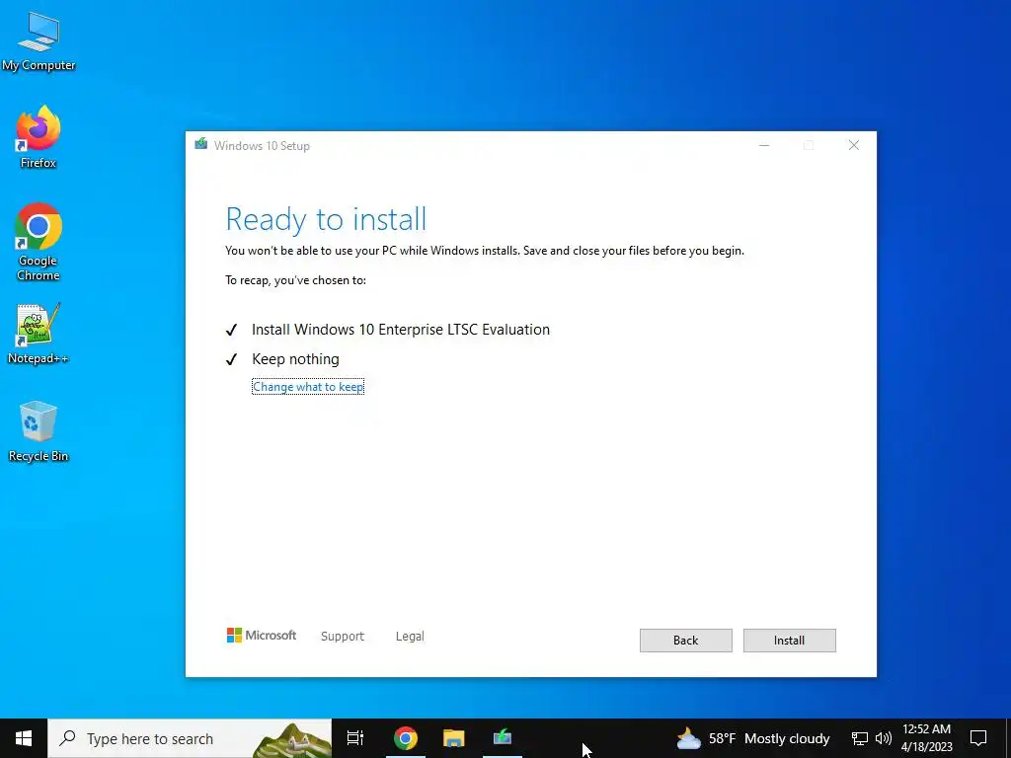1011x758 pixels.
Task: Click the Mostly cloudy weather text
Action: click(787, 738)
